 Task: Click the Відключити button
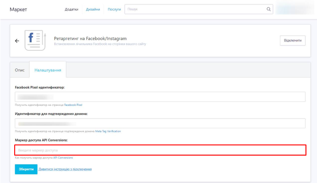(x=293, y=40)
